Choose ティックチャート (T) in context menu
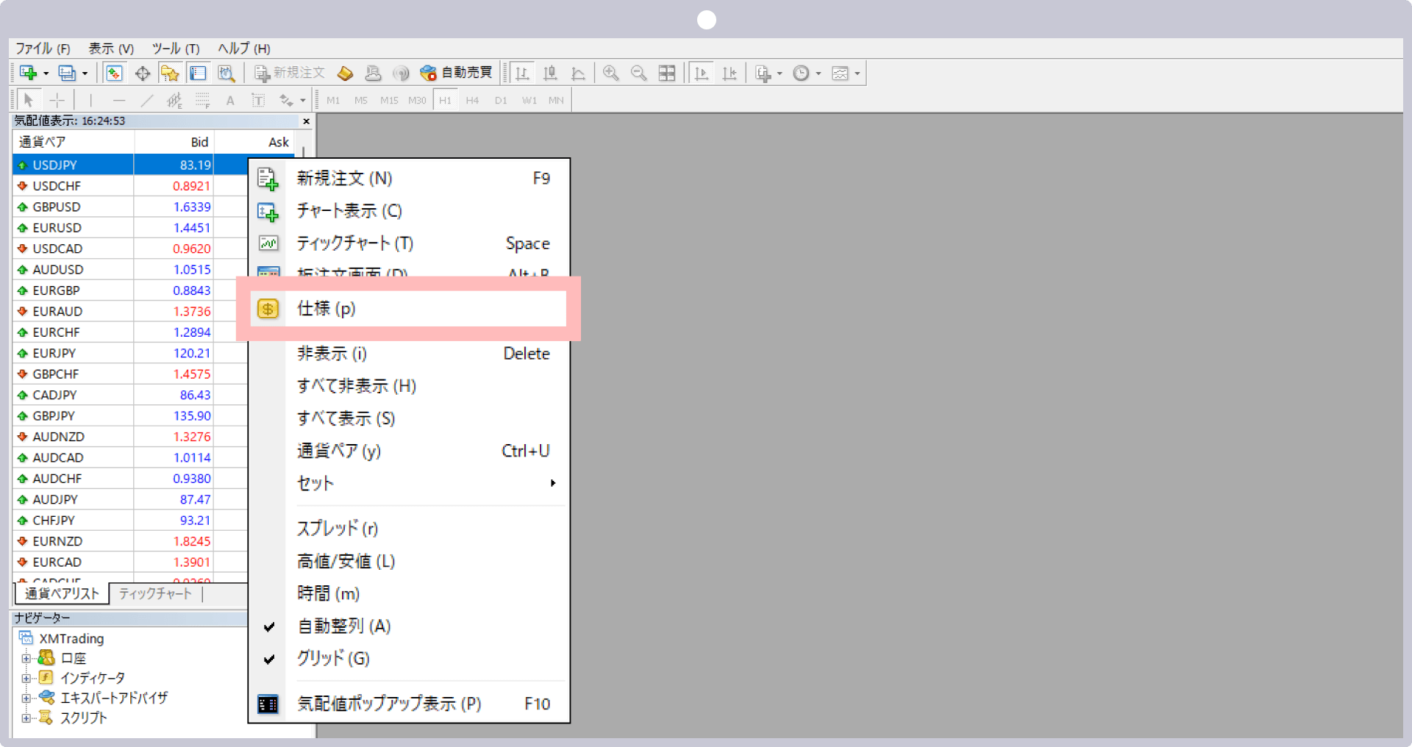This screenshot has width=1412, height=747. tap(409, 243)
